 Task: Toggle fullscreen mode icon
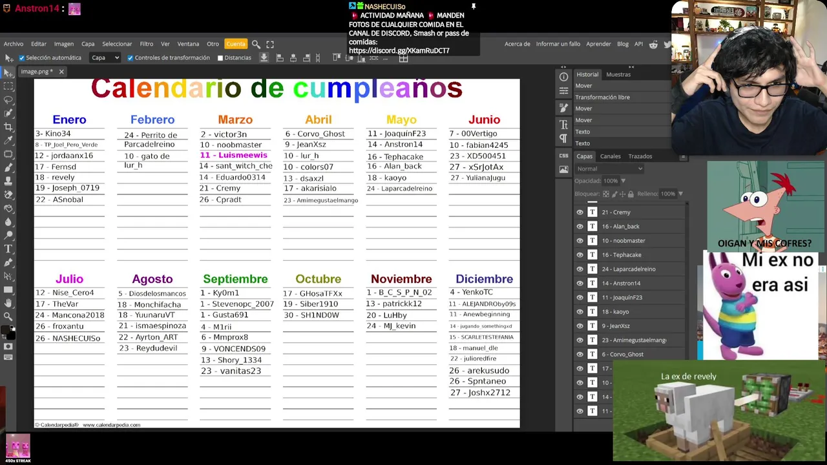[270, 44]
